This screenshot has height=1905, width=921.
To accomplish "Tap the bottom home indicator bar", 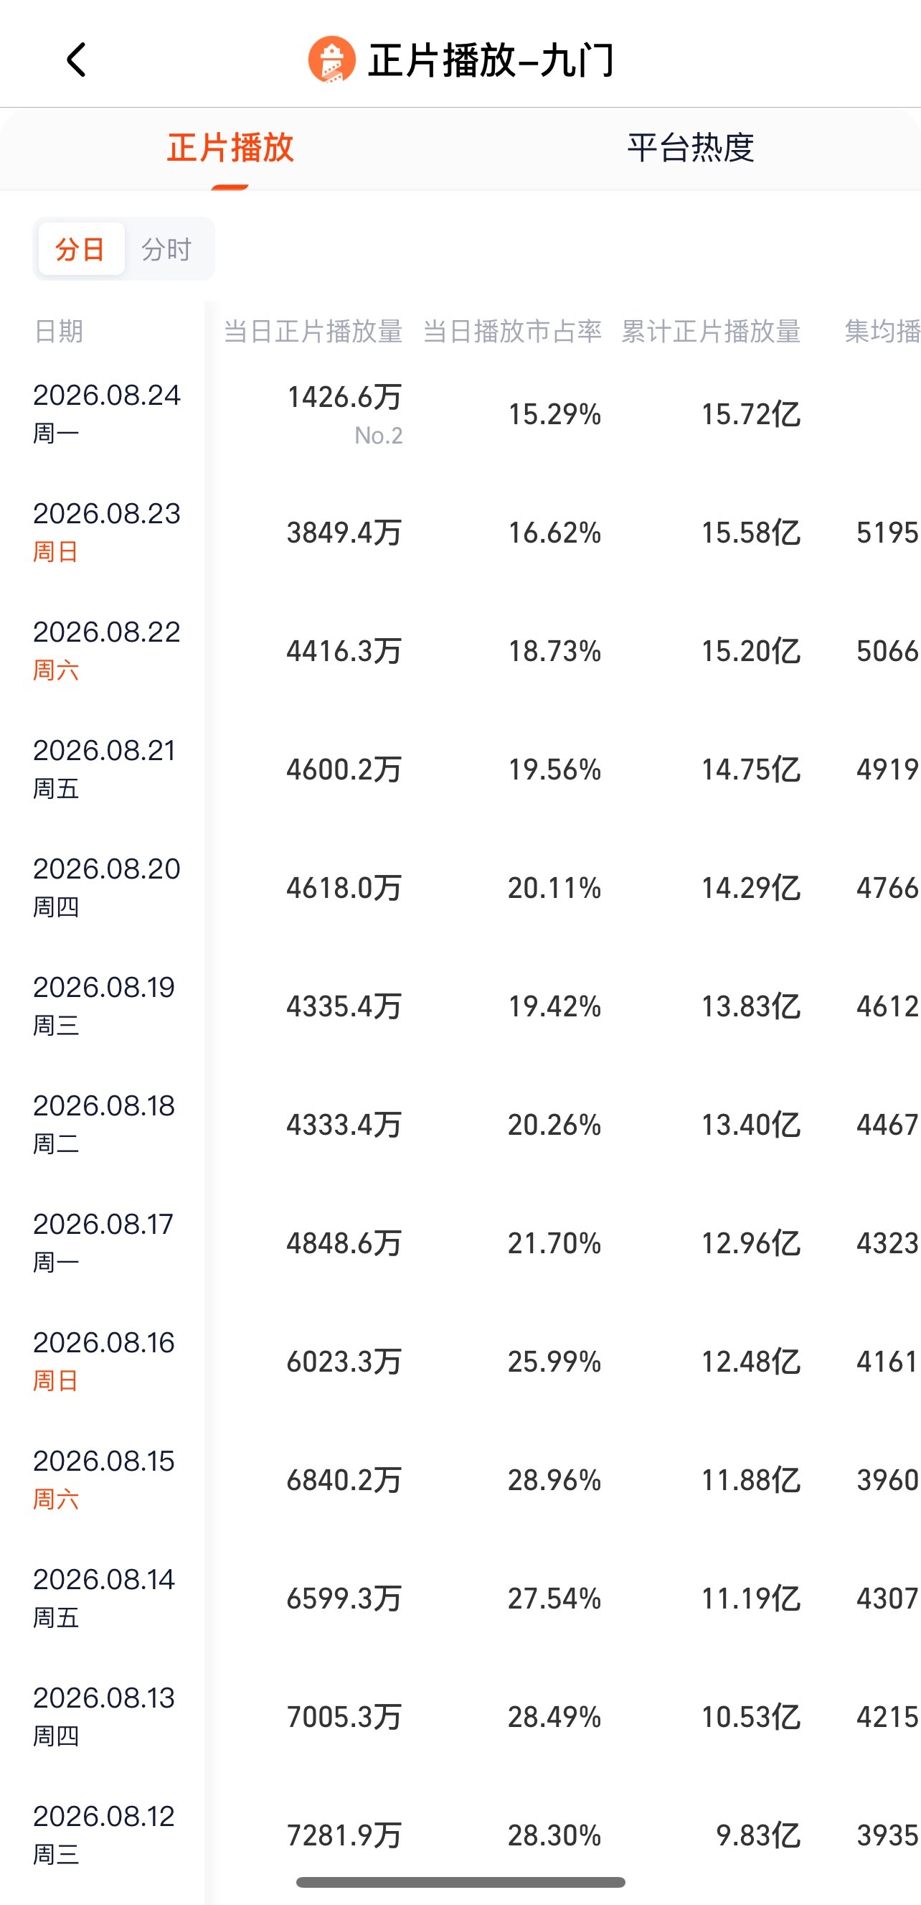I will coord(461,1882).
